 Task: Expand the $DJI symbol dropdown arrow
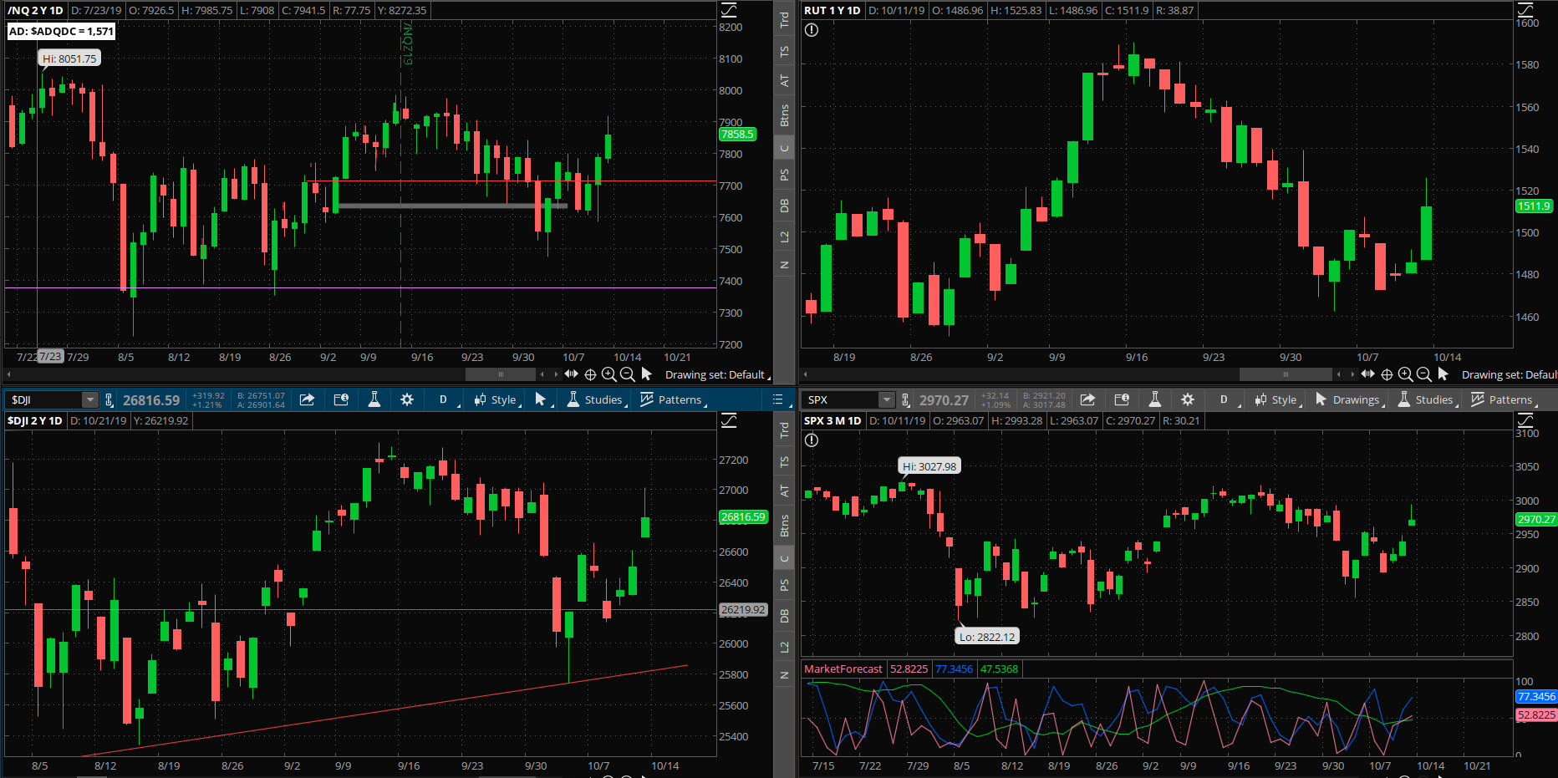tap(89, 400)
